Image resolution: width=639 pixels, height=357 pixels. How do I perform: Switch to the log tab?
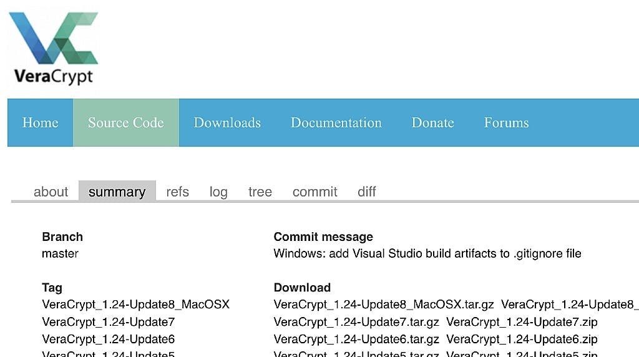(x=218, y=192)
